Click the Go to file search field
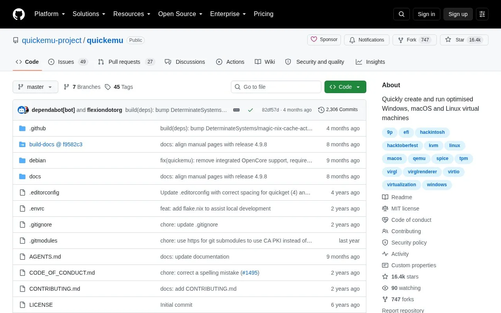The image size is (501, 313). pyautogui.click(x=276, y=87)
